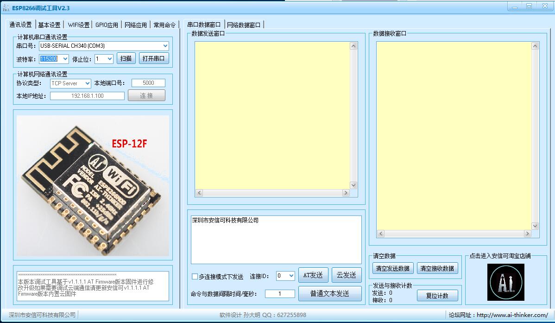
Task: Click the send window scroll-down arrow
Action: click(353, 185)
